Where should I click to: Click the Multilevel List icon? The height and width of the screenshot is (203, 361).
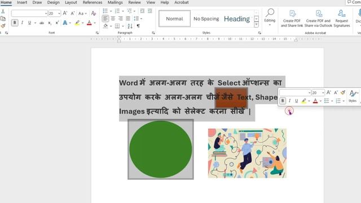point(129,11)
